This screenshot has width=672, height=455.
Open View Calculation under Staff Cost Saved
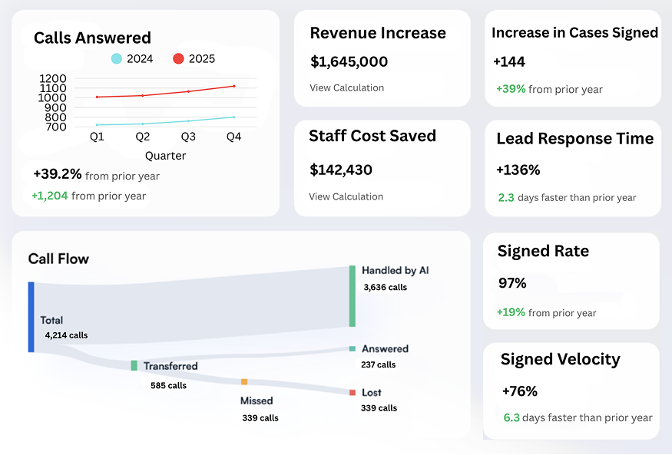pos(346,196)
